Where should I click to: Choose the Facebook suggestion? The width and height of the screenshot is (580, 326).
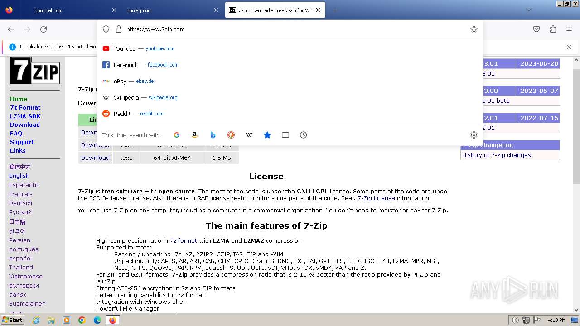click(290, 65)
